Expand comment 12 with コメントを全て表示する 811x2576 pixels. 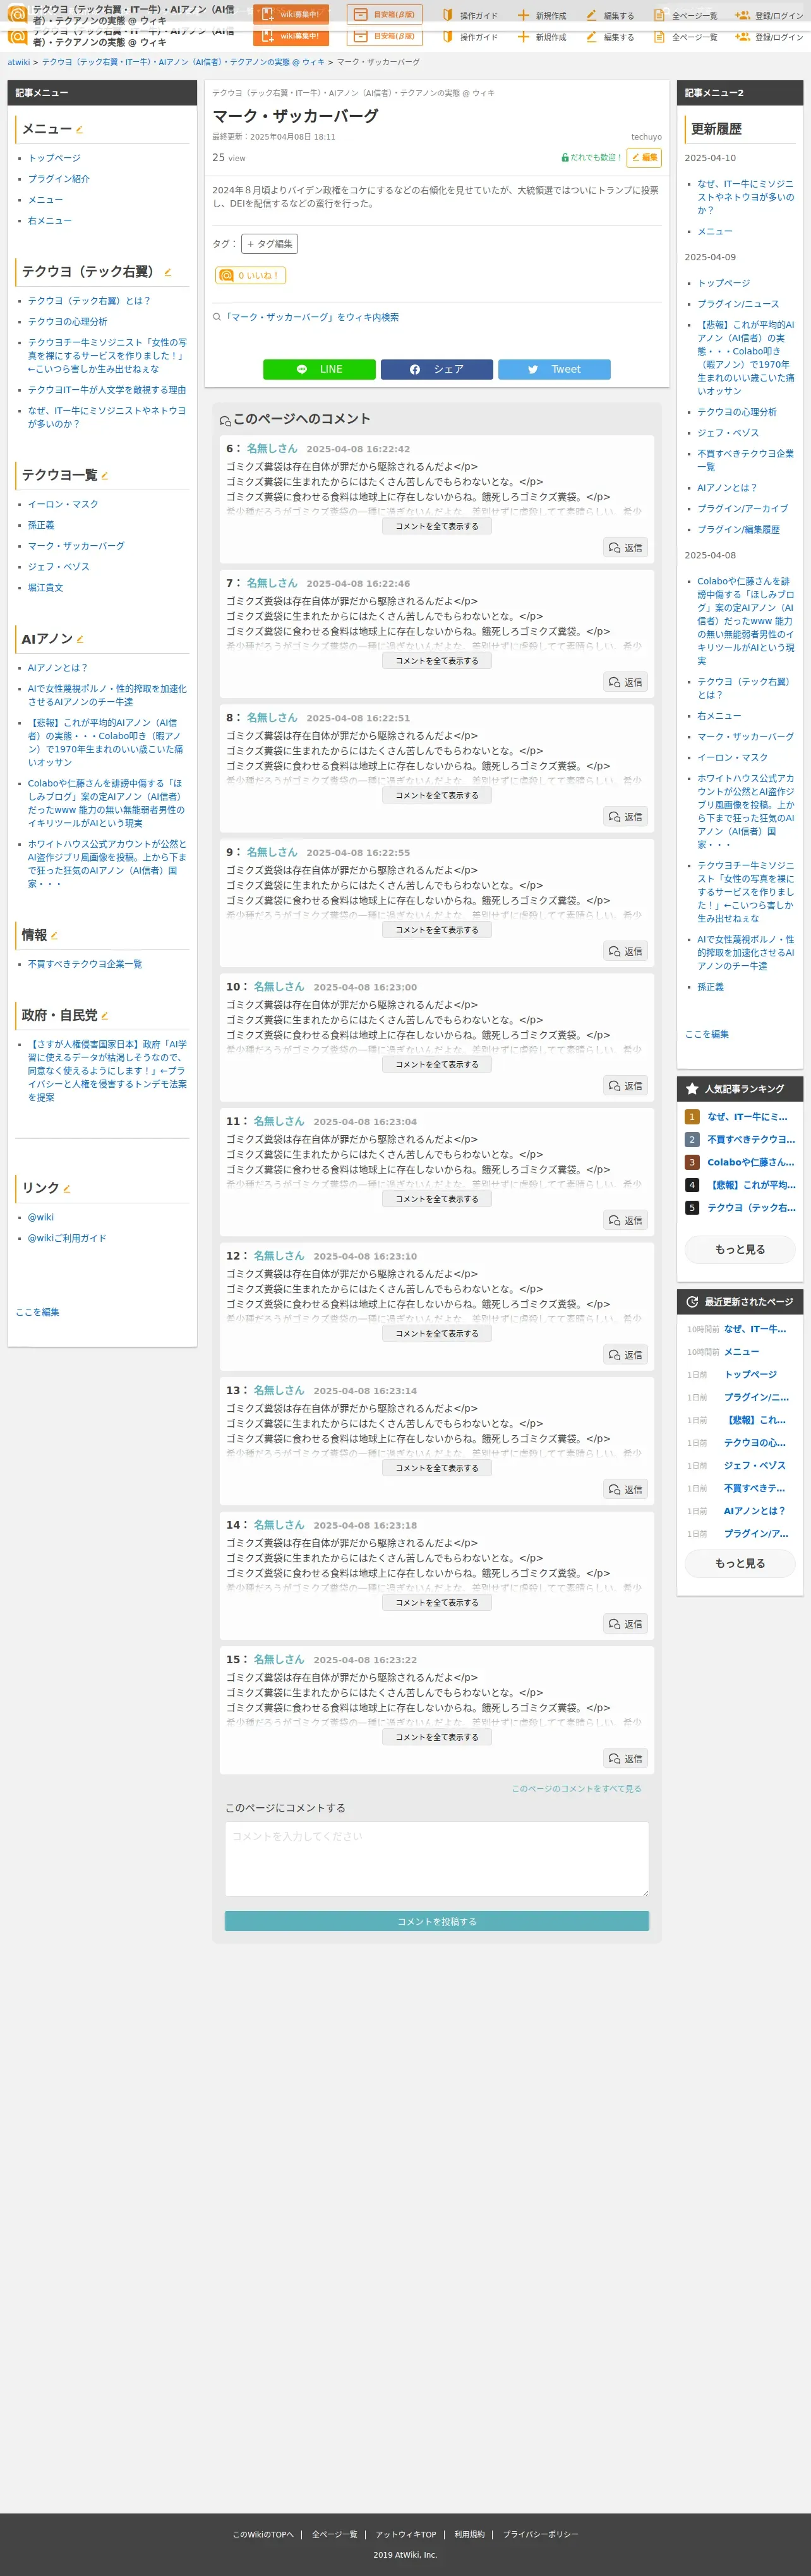[x=437, y=1333]
